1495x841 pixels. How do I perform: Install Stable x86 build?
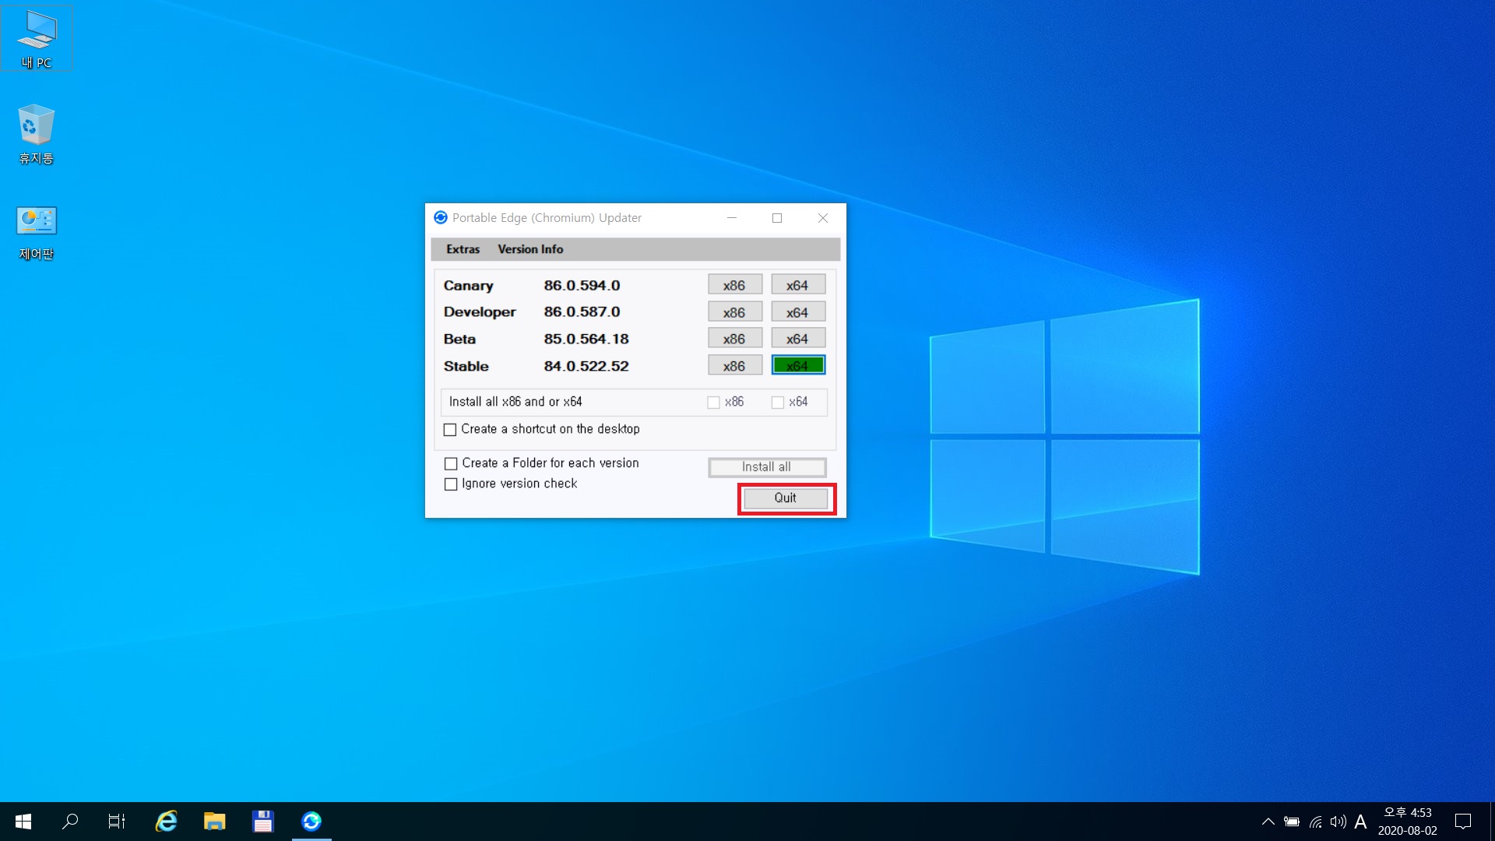point(734,365)
